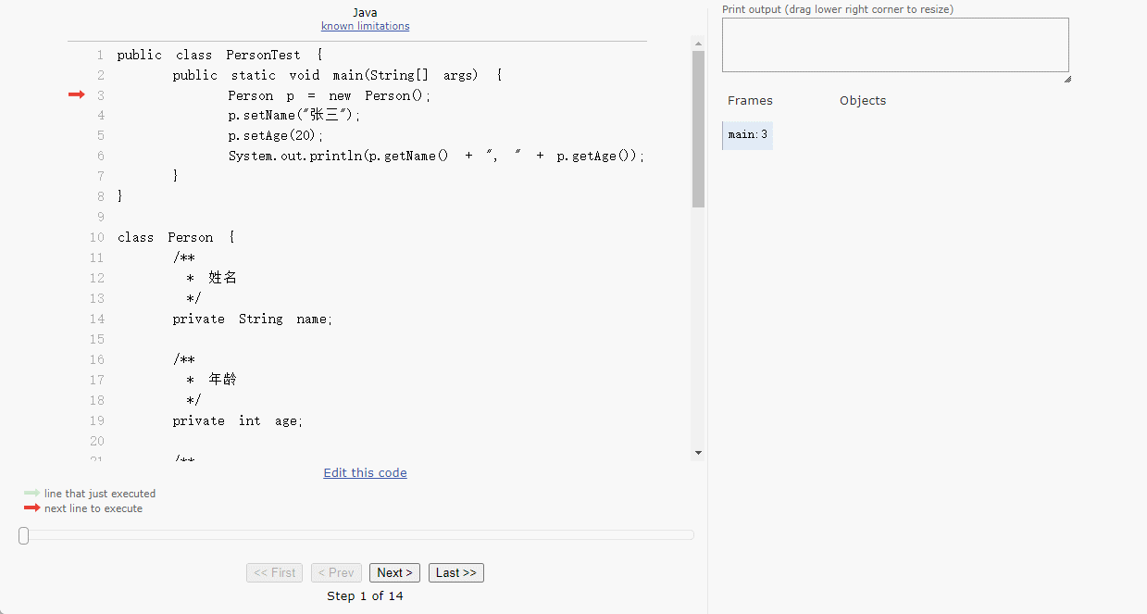The image size is (1147, 614).
Task: Click the red arrow legend icon
Action: (x=31, y=508)
